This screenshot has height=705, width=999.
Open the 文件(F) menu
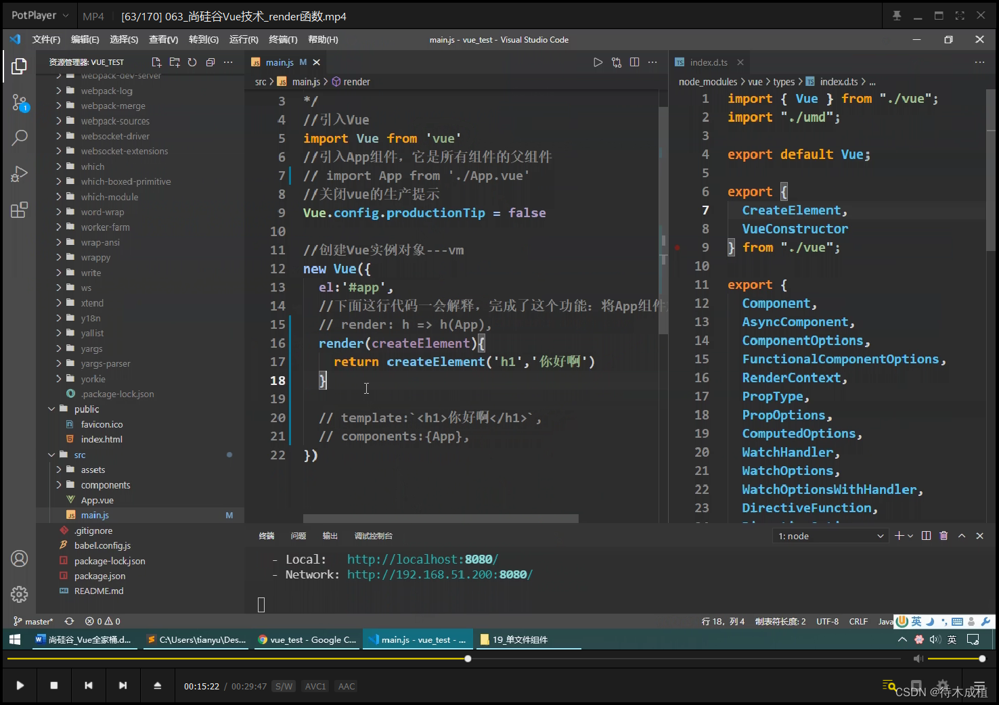[46, 39]
